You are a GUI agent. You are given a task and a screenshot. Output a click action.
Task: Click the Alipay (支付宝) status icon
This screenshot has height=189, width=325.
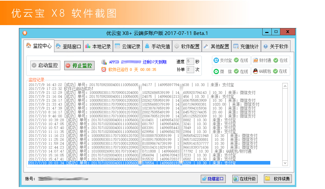(x=216, y=61)
